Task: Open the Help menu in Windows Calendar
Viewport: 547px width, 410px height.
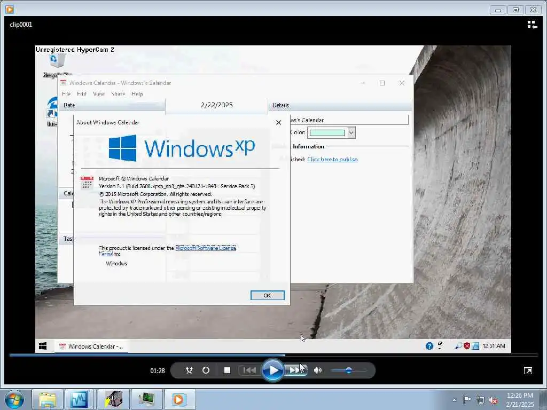Action: point(137,94)
